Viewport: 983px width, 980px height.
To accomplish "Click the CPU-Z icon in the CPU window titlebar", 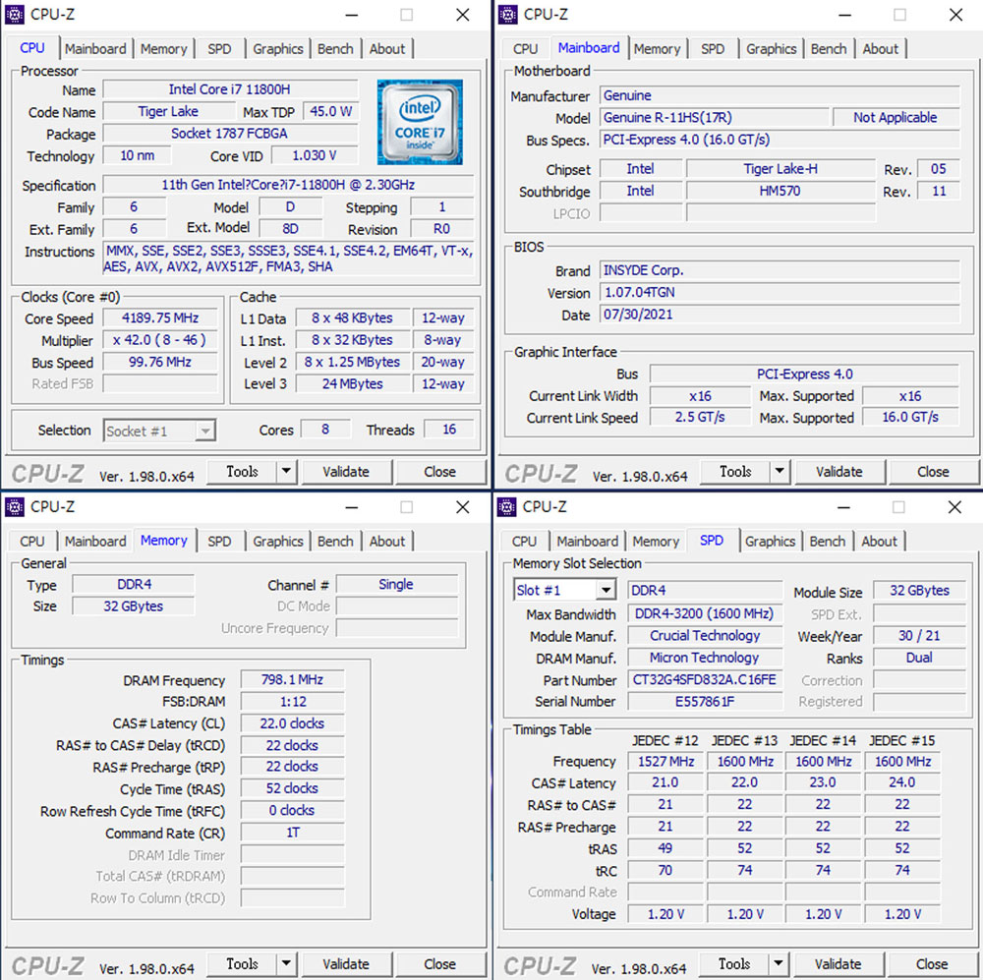I will coord(14,14).
